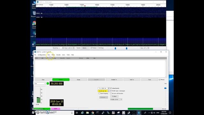Click the left gain slider handle in Wide Graph
The height and width of the screenshot is (115, 204).
[115, 48]
